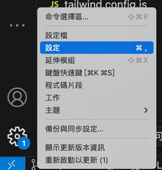Image resolution: width=162 pixels, height=170 pixels.
Task: Open the Accounts profile icon
Action: tap(17, 97)
